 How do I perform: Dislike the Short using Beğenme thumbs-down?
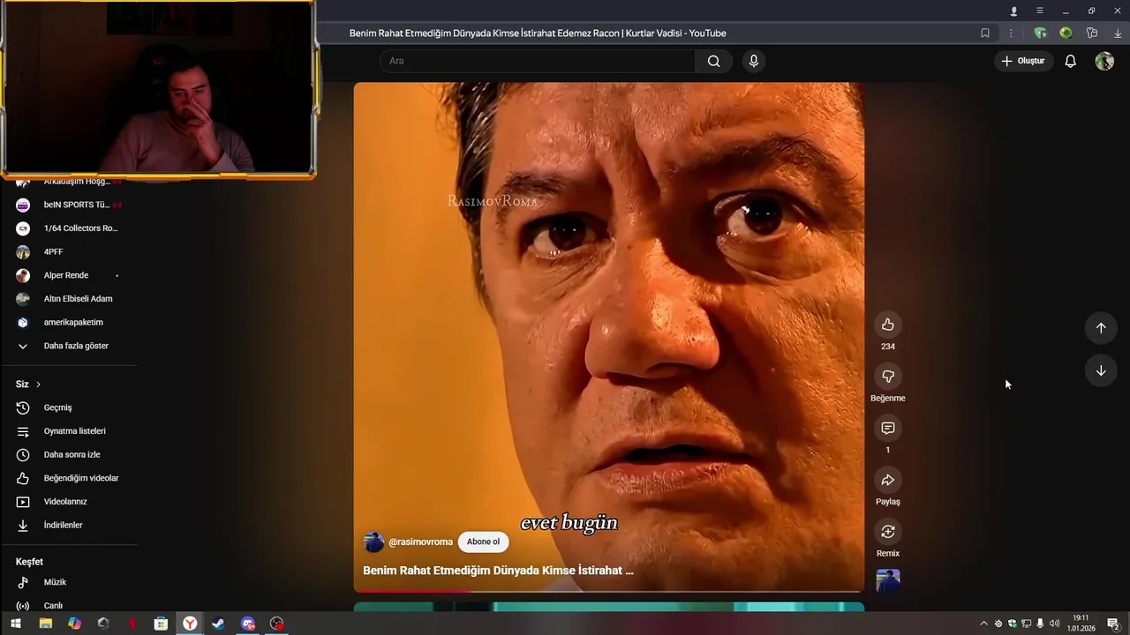coord(887,377)
